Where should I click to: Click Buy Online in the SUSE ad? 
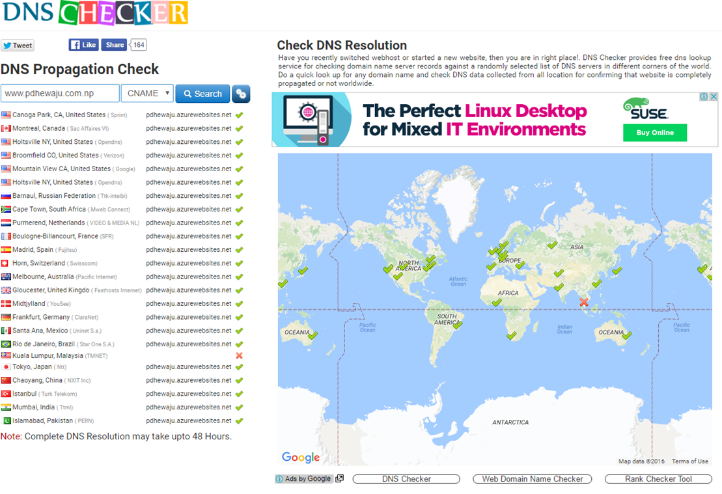click(655, 133)
